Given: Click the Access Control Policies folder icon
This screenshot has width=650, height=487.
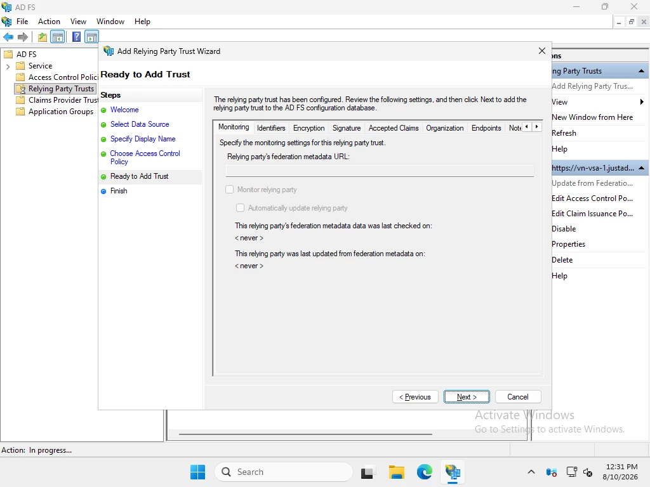Looking at the screenshot, I should click(20, 77).
